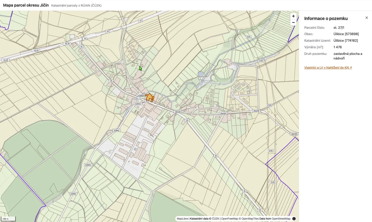Click the parcel number value st. 27/1
372x222 pixels.
pyautogui.click(x=339, y=28)
